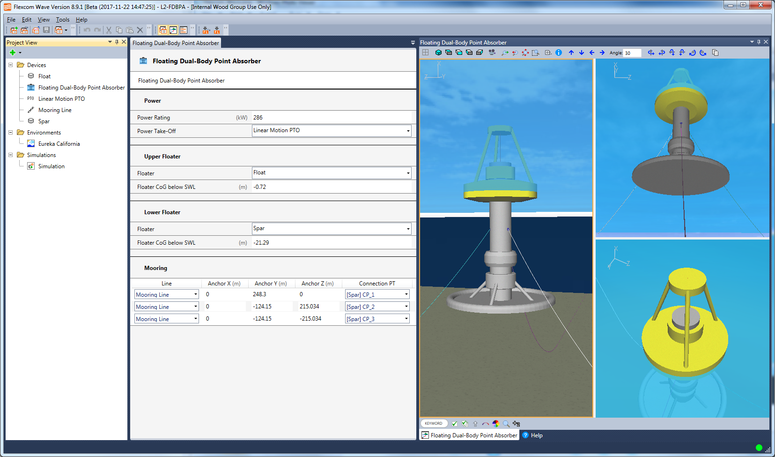The image size is (775, 457).
Task: Click the magnifier search icon below 3D view
Action: pos(506,423)
